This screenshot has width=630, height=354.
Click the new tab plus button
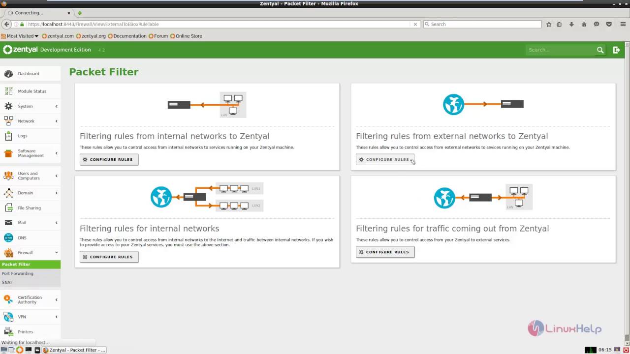(x=80, y=13)
